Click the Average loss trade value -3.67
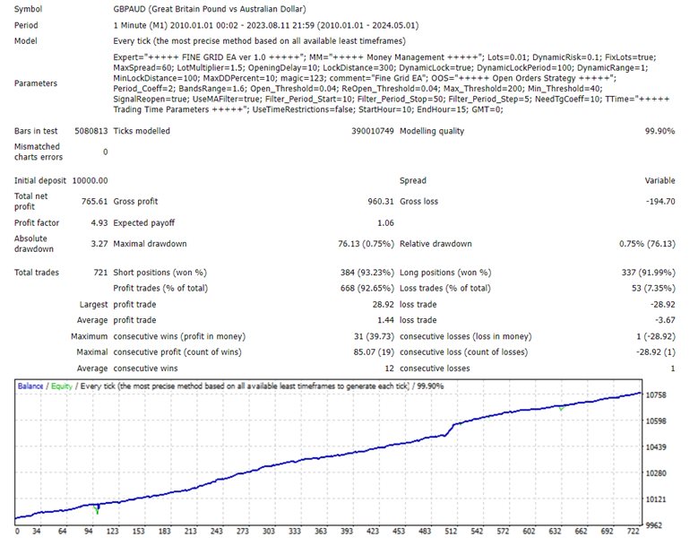Viewport: 690px width, 538px height. [665, 320]
